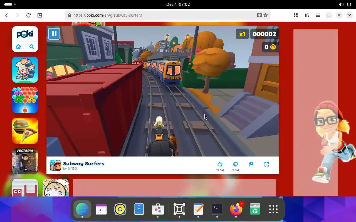
Task: Open the Poki search icon
Action: click(31, 47)
